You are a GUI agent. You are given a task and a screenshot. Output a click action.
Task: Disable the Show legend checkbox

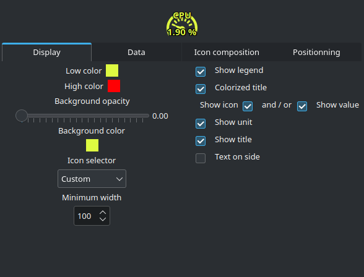coord(201,72)
